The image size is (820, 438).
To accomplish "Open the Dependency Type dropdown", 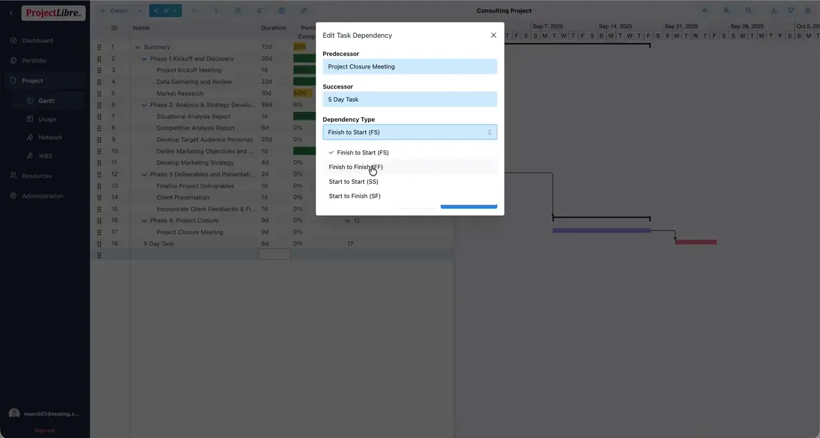I will pos(410,132).
